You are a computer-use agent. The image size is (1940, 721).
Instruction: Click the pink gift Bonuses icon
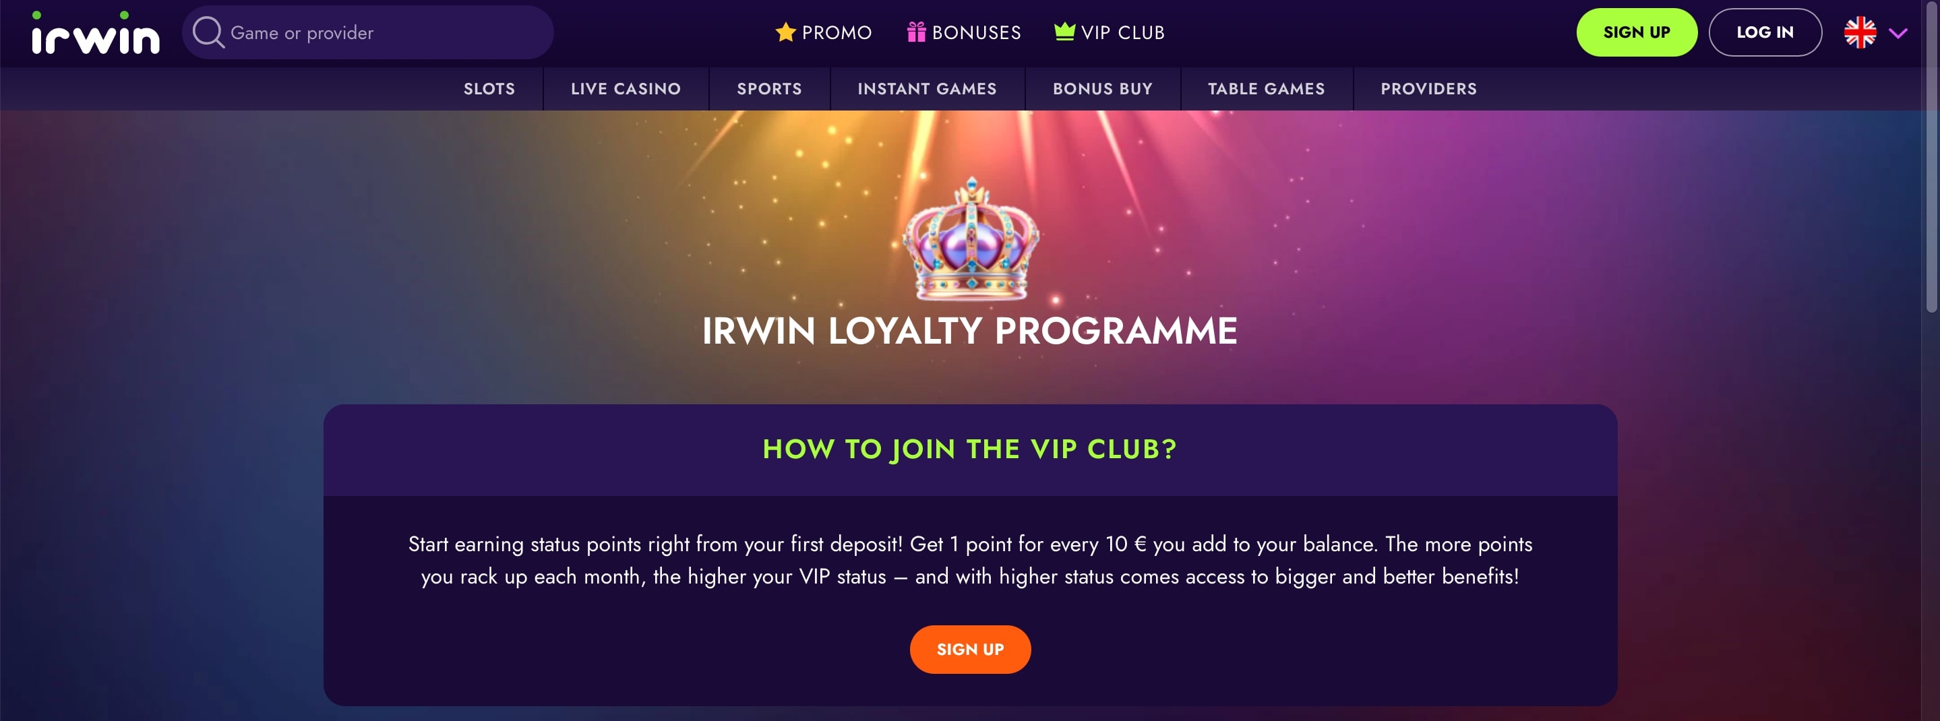tap(916, 32)
